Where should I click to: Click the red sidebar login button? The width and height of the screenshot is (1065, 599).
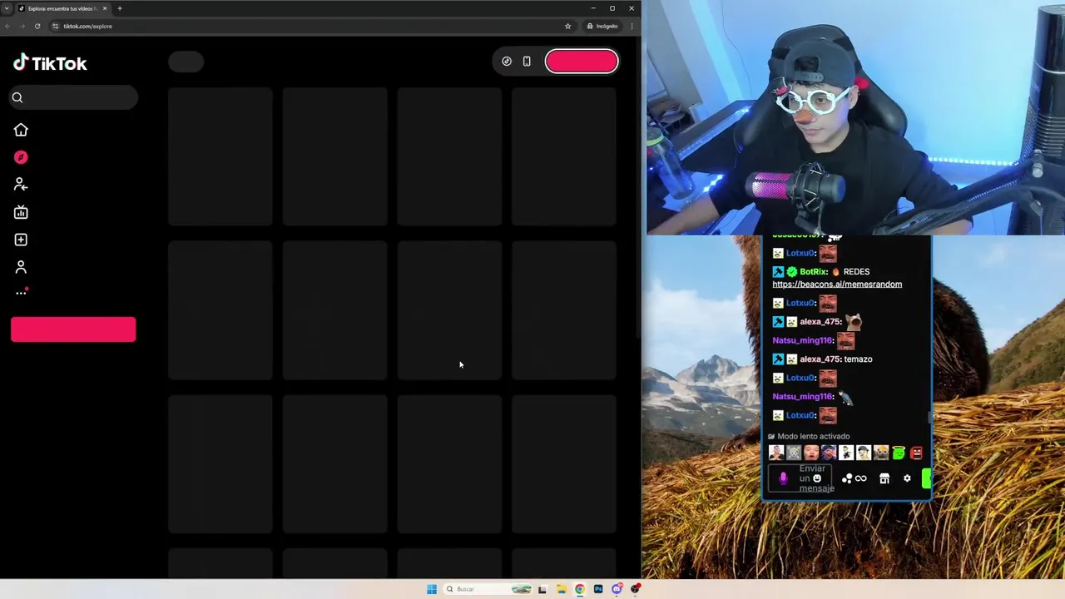73,329
